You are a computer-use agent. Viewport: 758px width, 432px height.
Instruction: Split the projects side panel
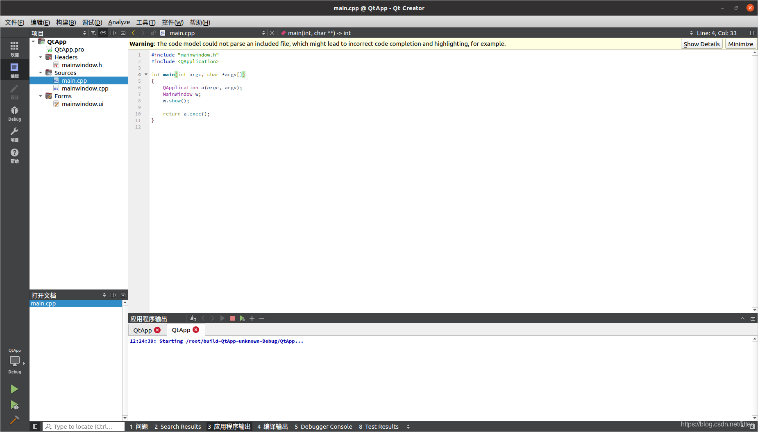pyautogui.click(x=113, y=33)
